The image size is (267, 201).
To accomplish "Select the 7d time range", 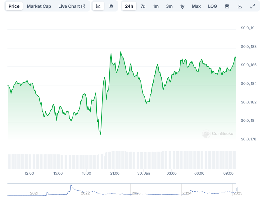I will (x=143, y=6).
